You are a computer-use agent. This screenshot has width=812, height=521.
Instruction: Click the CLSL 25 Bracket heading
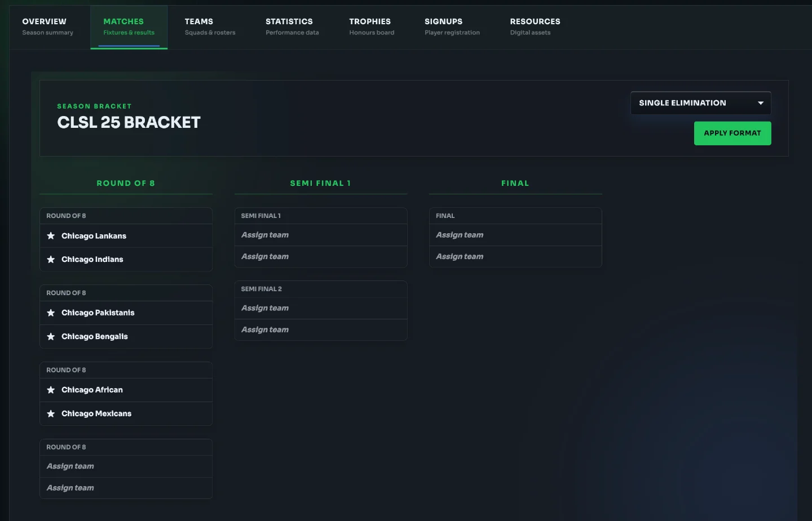[x=129, y=123]
